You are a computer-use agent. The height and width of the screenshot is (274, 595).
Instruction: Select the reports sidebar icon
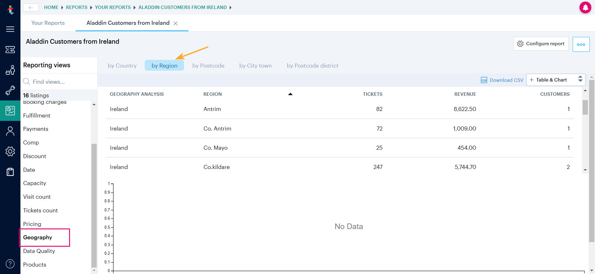(x=10, y=110)
